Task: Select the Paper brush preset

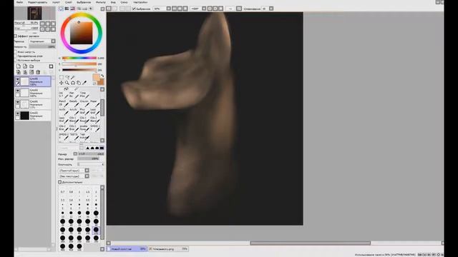Action: coord(94,103)
